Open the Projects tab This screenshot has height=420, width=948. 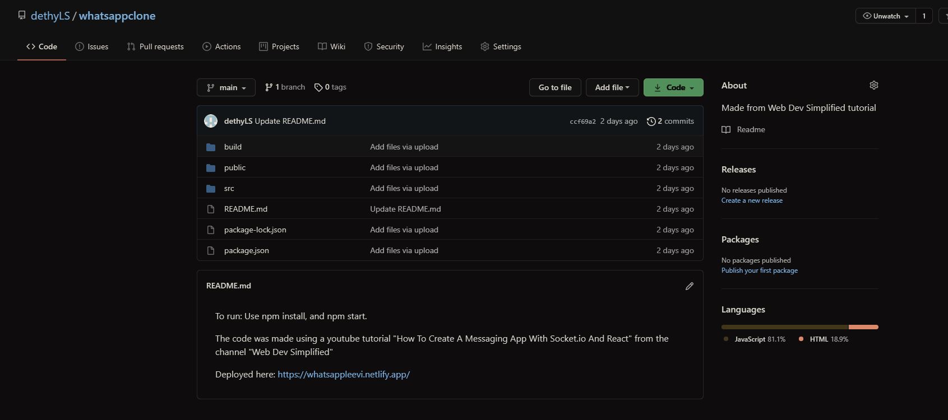[x=279, y=46]
